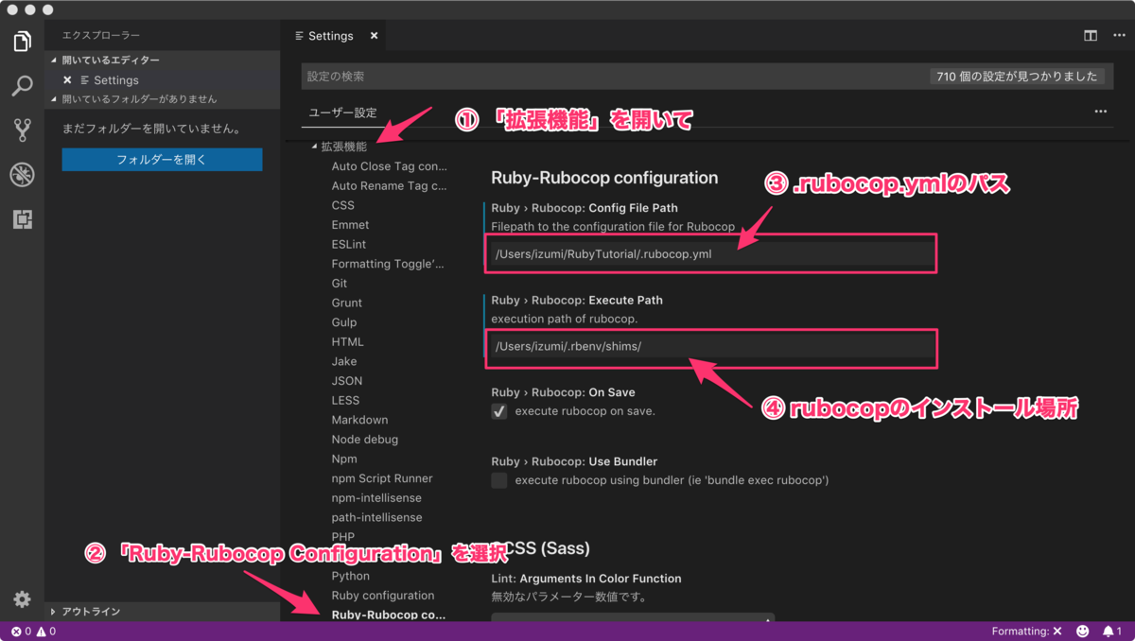Viewport: 1135px width, 641px height.
Task: Click the Lint: Arguments In Color Function label
Action: (x=586, y=579)
